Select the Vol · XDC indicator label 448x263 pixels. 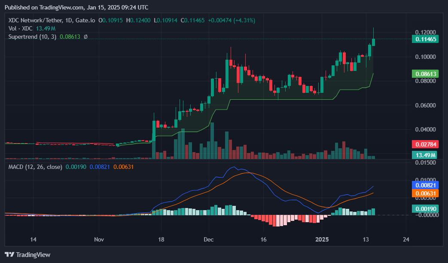pos(20,29)
